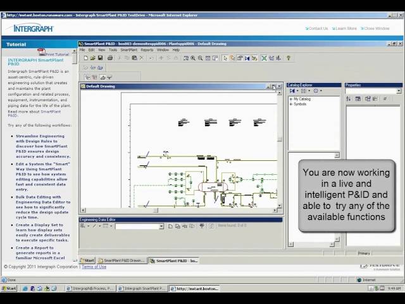405x304 pixels.
Task: Open the Engineering Data Editor combo box
Action: 161,227
